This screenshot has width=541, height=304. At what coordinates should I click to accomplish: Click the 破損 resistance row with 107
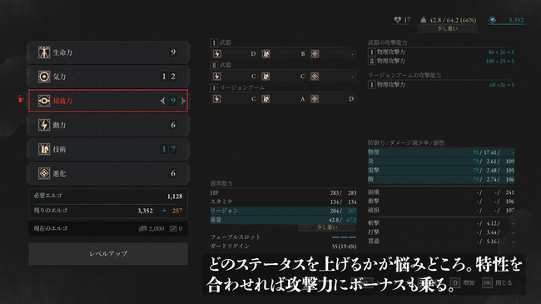tap(441, 211)
